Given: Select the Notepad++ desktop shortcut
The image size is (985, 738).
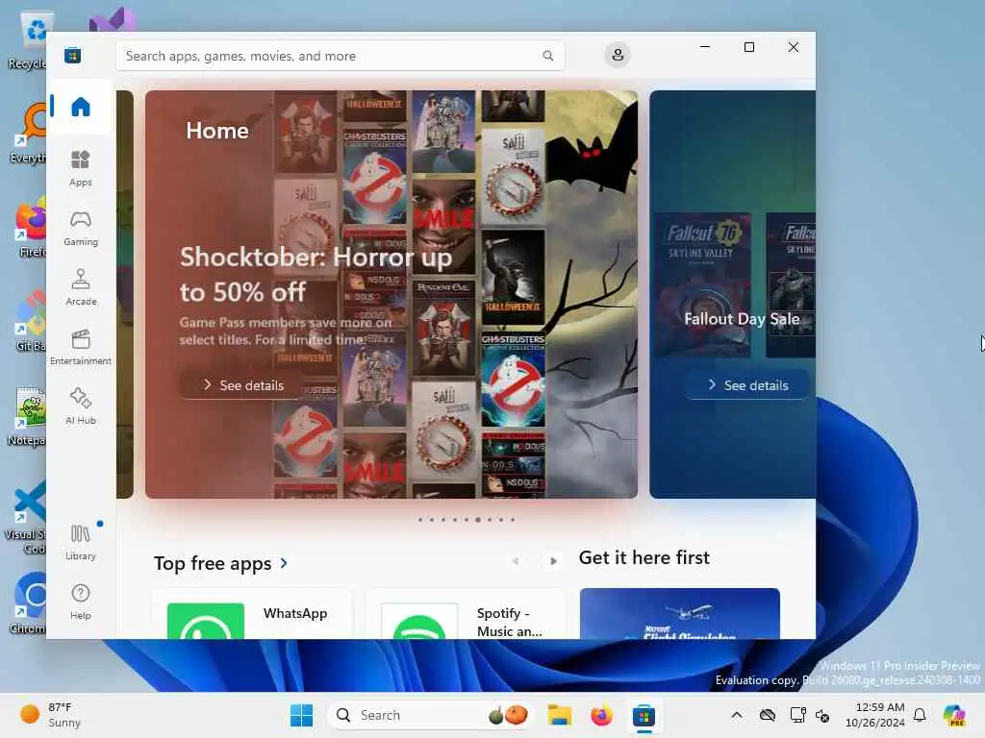Looking at the screenshot, I should pyautogui.click(x=28, y=415).
